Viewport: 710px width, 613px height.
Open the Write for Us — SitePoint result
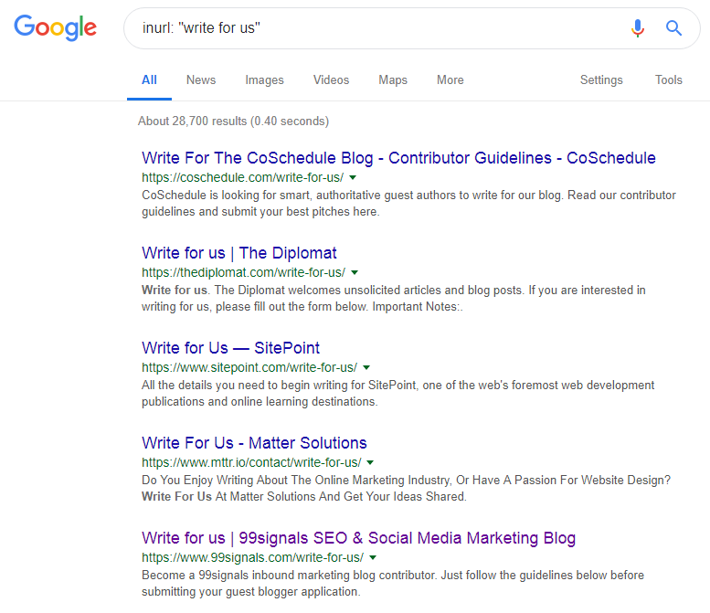230,348
